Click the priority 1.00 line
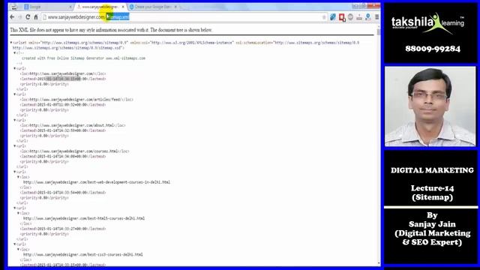 coord(44,84)
